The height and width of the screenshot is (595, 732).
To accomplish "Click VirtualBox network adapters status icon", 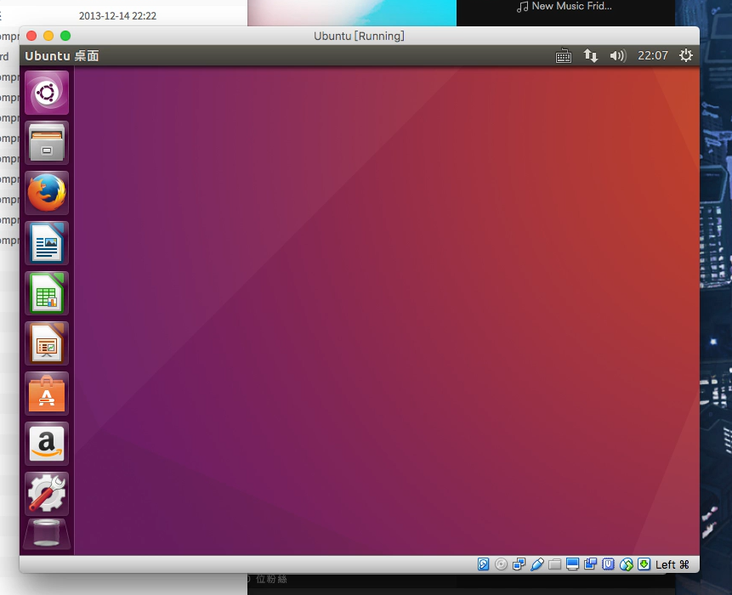I will coord(519,564).
